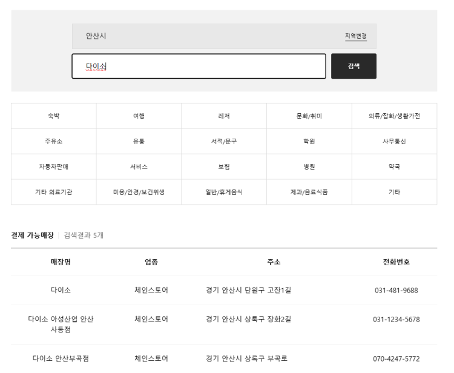Click store name 다이소 in first row
The width and height of the screenshot is (454, 373).
(x=61, y=290)
